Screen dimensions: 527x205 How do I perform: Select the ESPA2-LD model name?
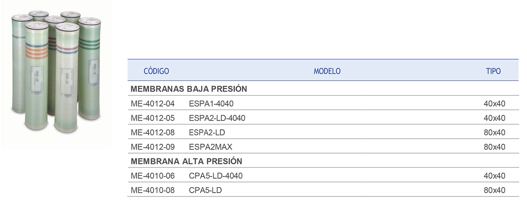207,132
